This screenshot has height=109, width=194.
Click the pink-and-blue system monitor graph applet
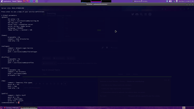tap(96, 1)
